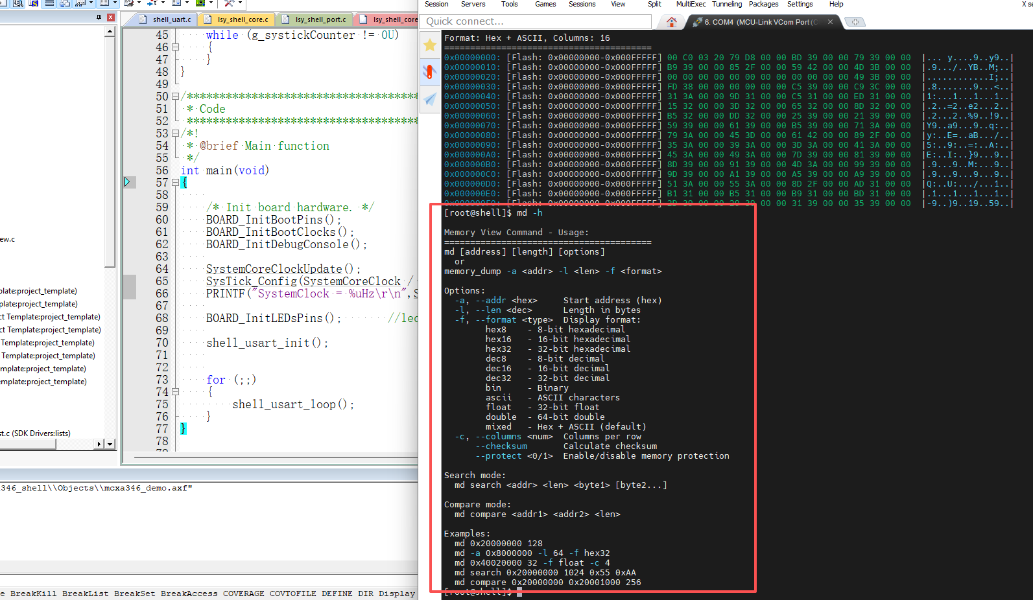This screenshot has height=600, width=1033.
Task: Close the project panel
Action: [x=110, y=17]
